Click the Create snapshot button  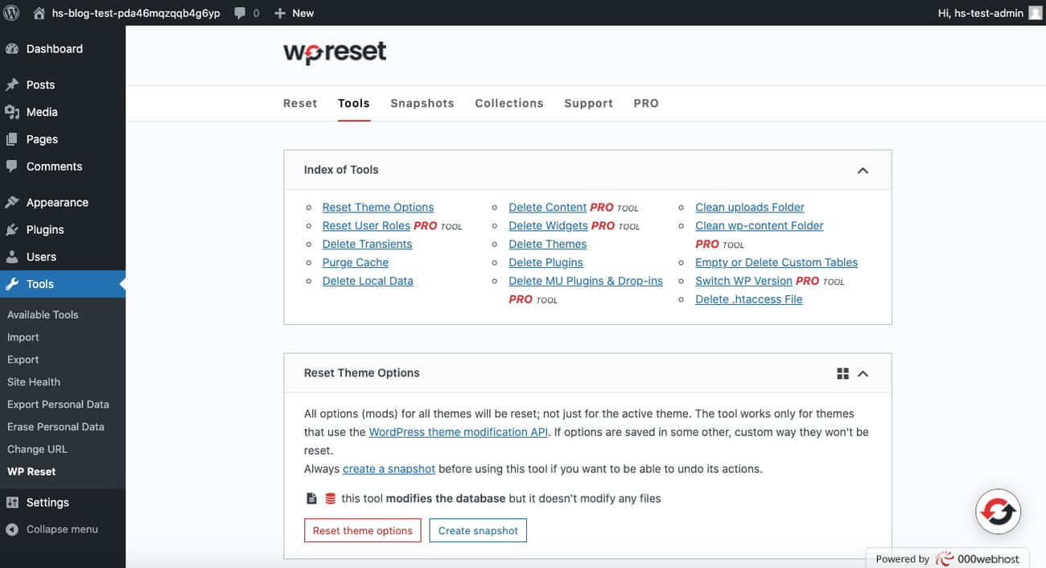(478, 530)
